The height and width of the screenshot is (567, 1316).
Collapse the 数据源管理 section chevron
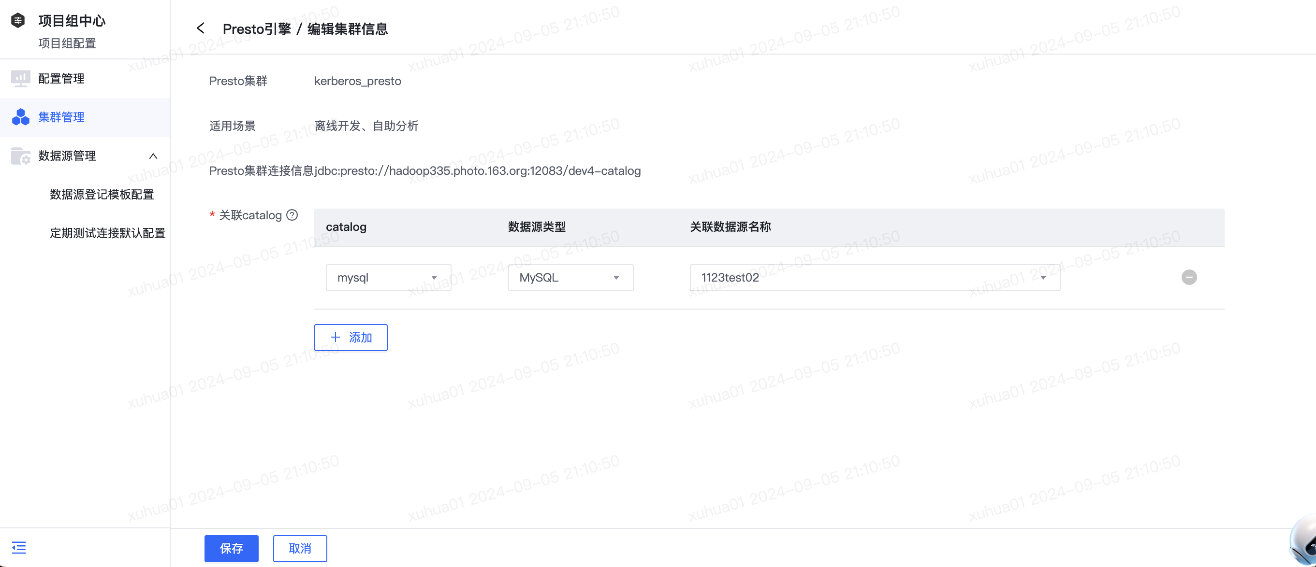coord(153,156)
